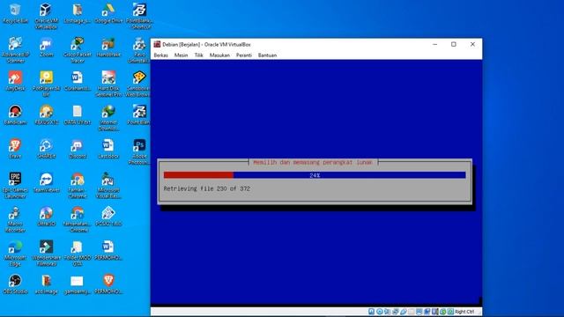This screenshot has width=564, height=317.
Task: Open the Tilik menu
Action: click(x=198, y=55)
